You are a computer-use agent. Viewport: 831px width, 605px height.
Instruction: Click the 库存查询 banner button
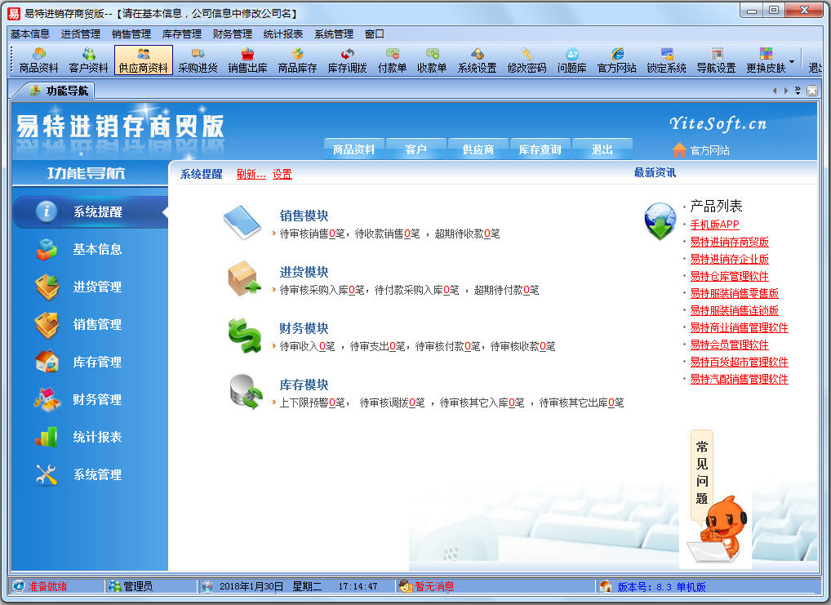click(x=540, y=149)
